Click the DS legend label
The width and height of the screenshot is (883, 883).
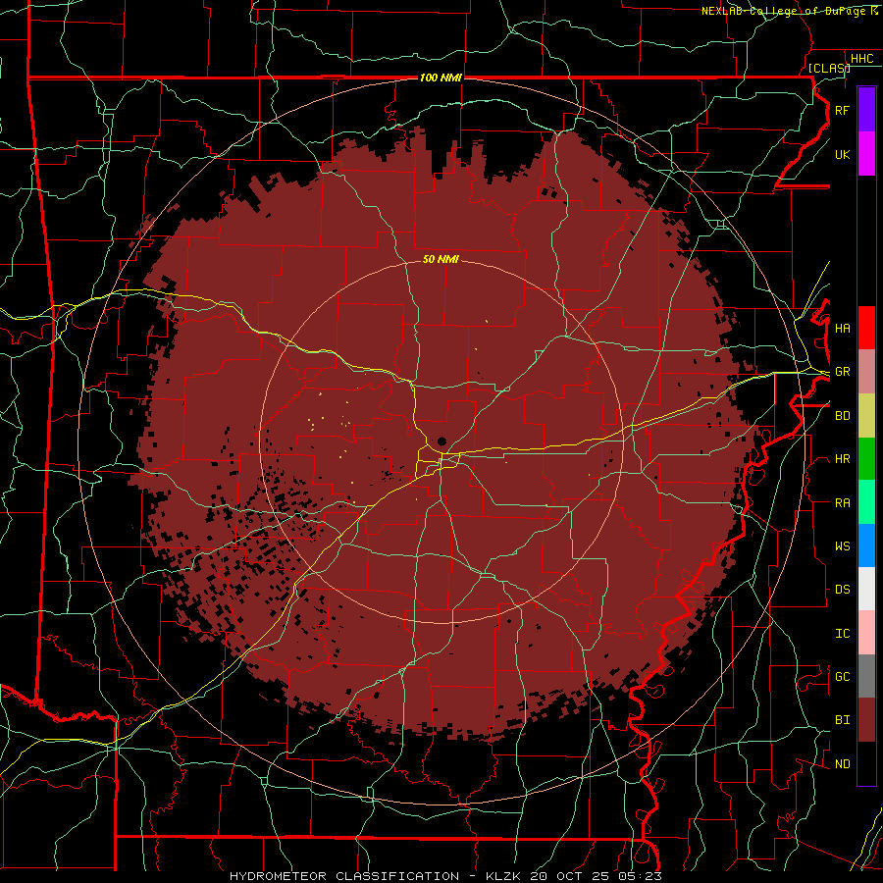point(842,589)
